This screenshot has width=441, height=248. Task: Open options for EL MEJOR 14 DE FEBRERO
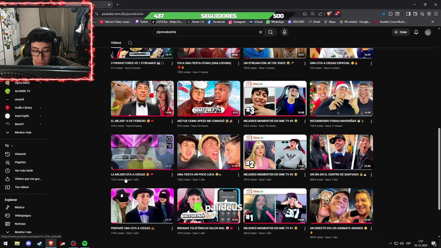(x=172, y=121)
